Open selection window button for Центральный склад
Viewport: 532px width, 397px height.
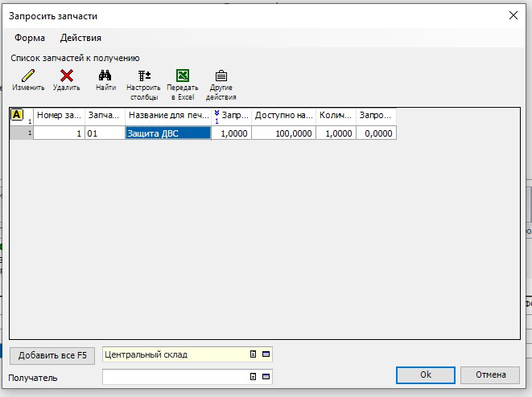[x=266, y=354]
